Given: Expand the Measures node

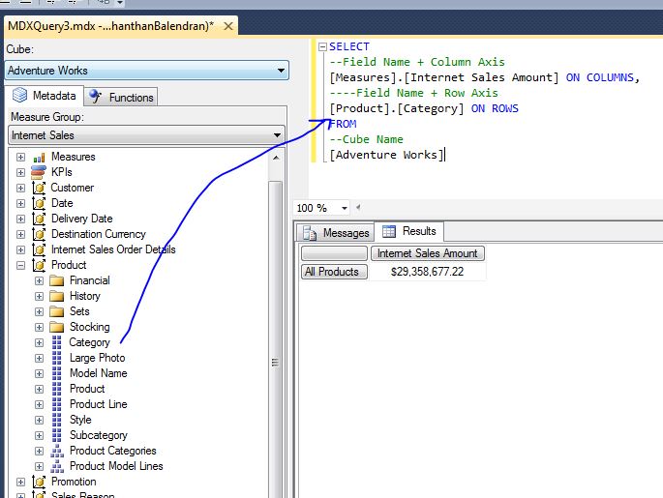Looking at the screenshot, I should 20,157.
